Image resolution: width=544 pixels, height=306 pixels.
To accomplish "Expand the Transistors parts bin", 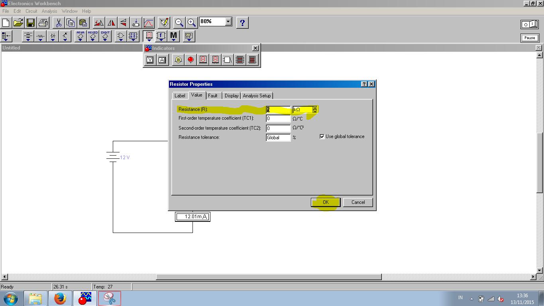I will [x=65, y=36].
